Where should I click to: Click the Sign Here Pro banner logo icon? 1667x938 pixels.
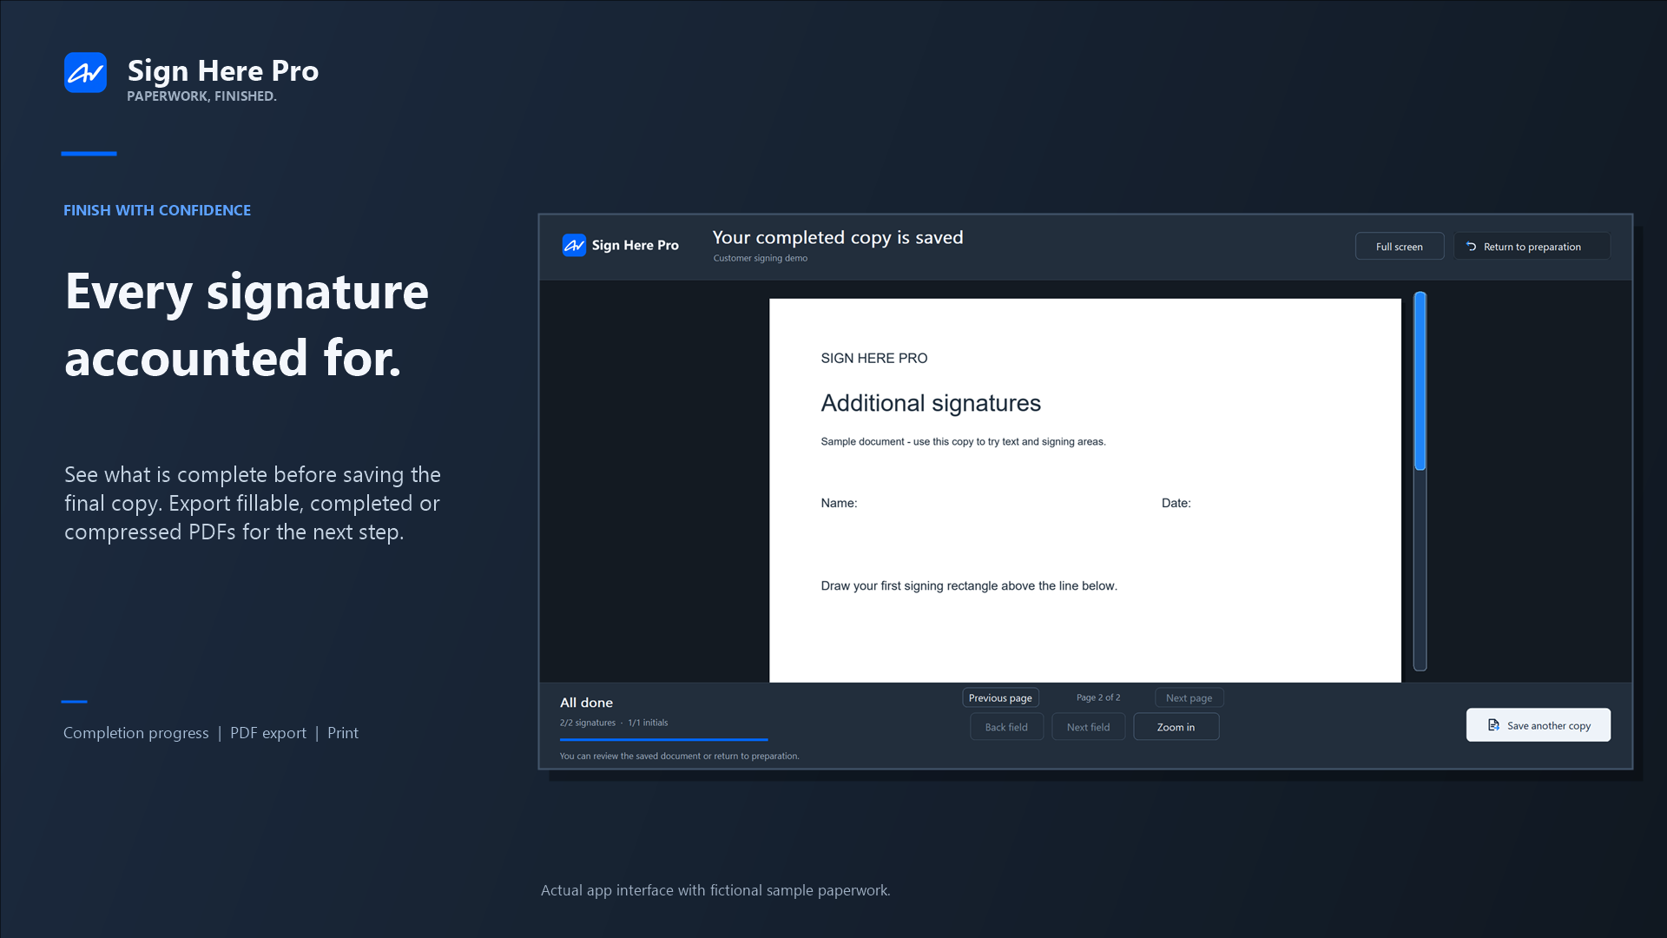85,73
